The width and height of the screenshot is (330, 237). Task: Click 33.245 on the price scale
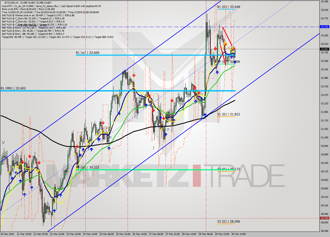pyautogui.click(x=324, y=70)
